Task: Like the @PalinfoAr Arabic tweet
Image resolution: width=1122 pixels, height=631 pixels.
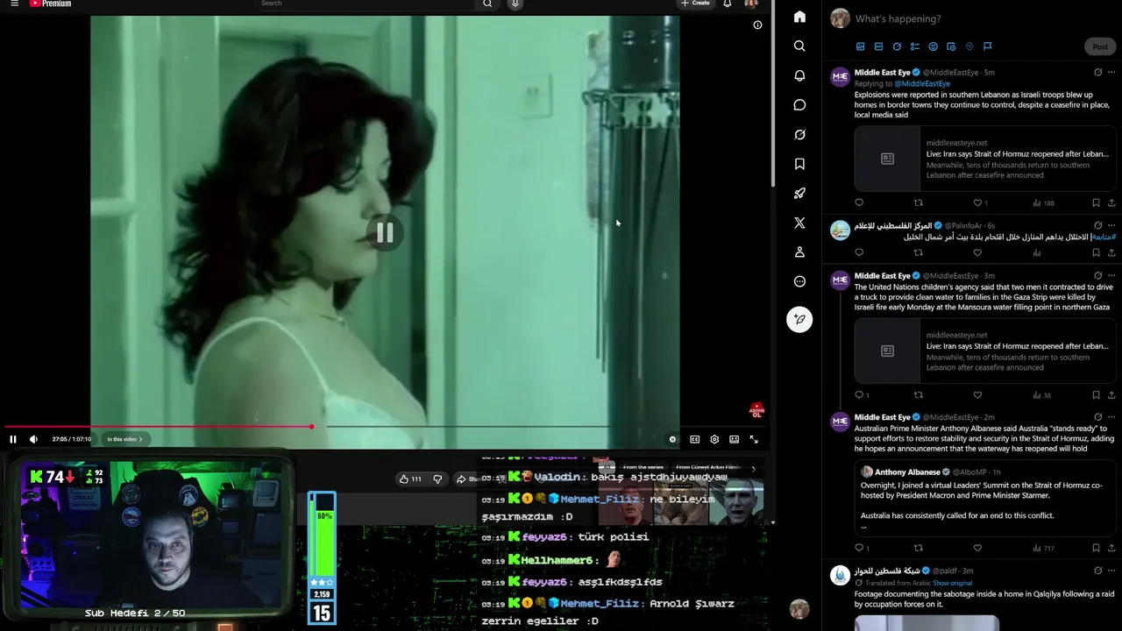Action: 977,252
